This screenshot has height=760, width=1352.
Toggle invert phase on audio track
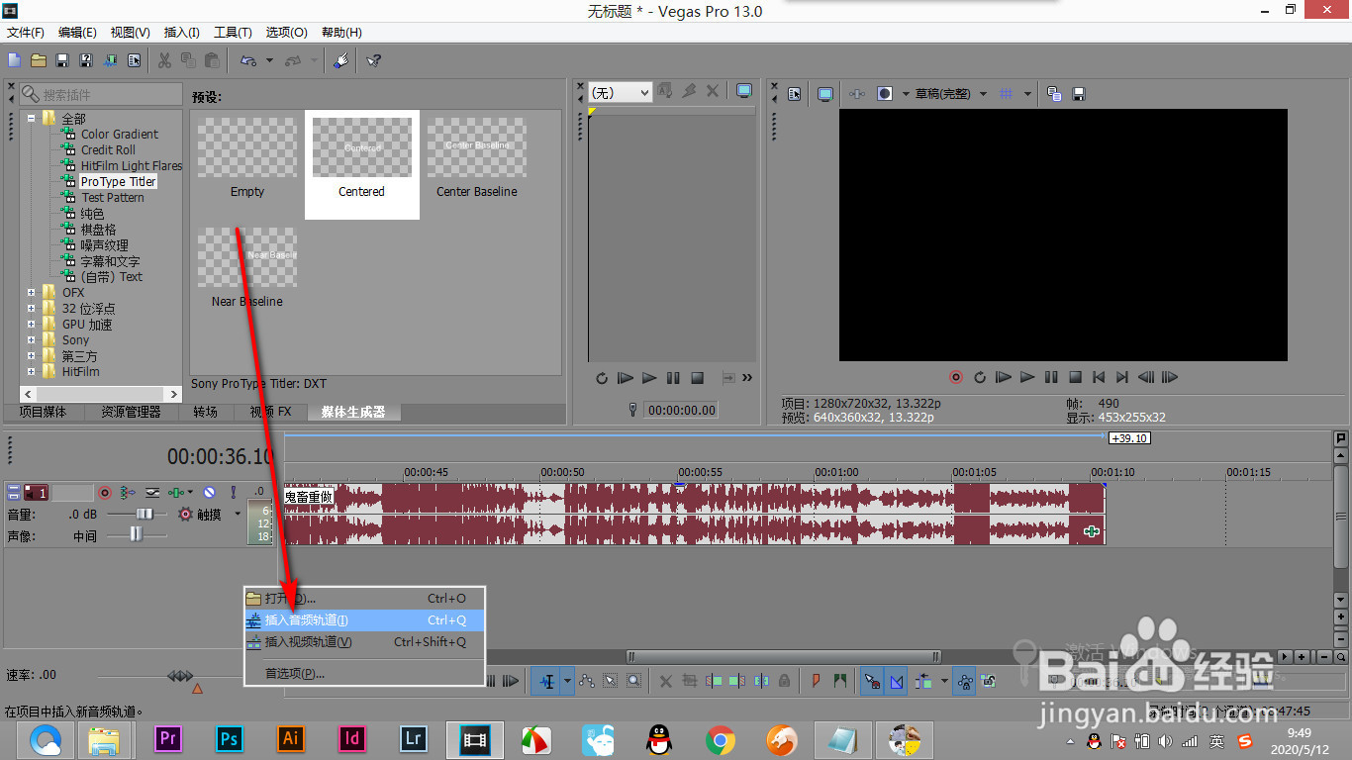tap(152, 493)
